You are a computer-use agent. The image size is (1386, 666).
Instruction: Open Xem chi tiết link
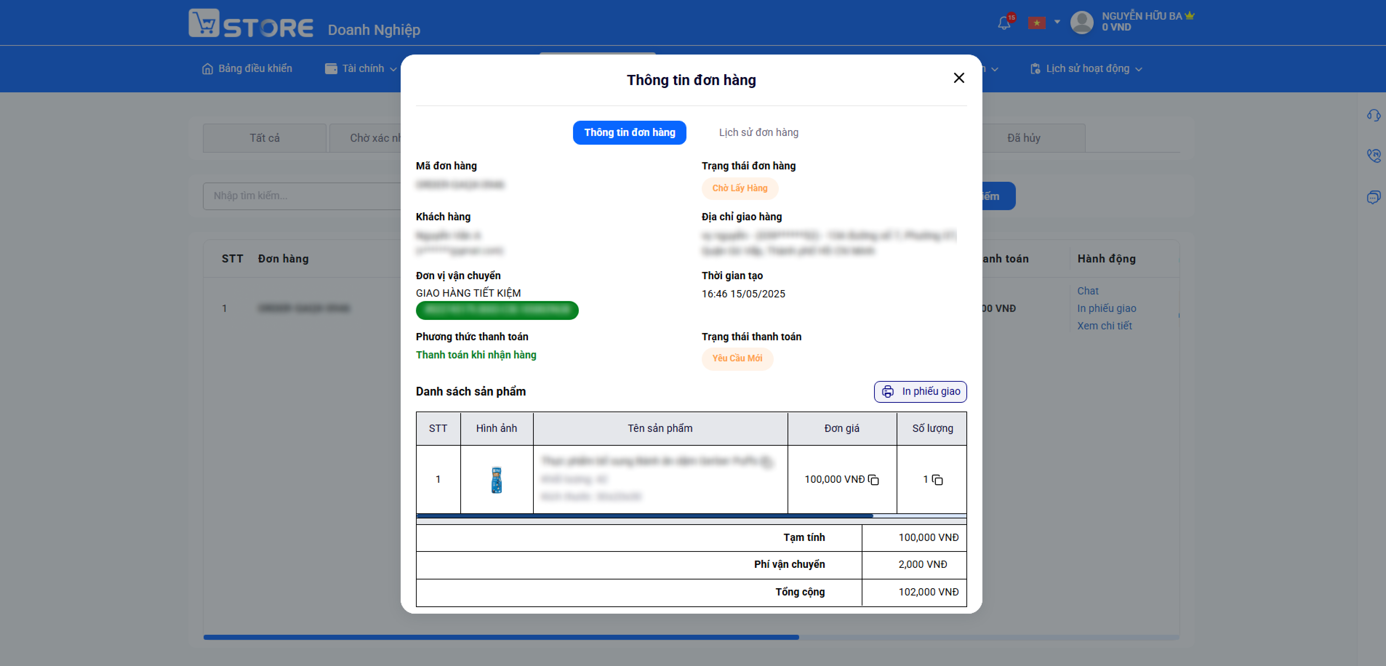[x=1104, y=326]
